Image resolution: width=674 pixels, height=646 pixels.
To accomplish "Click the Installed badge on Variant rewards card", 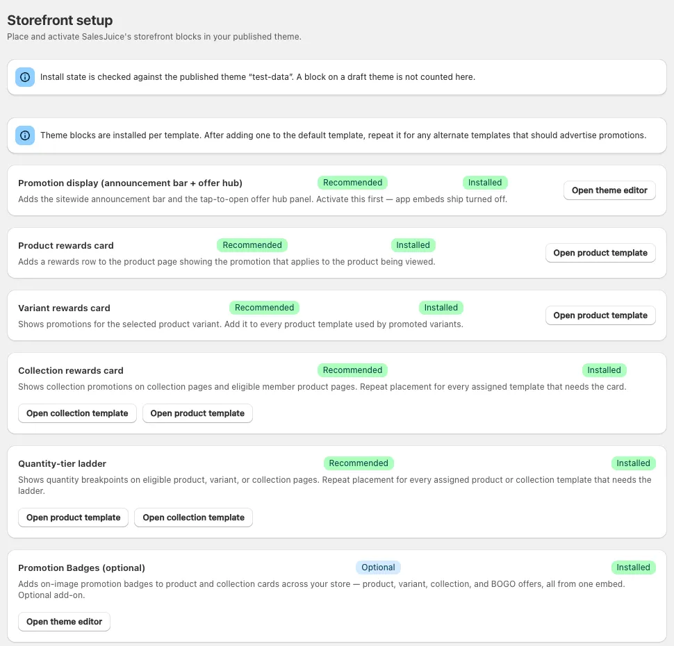I will tap(441, 308).
